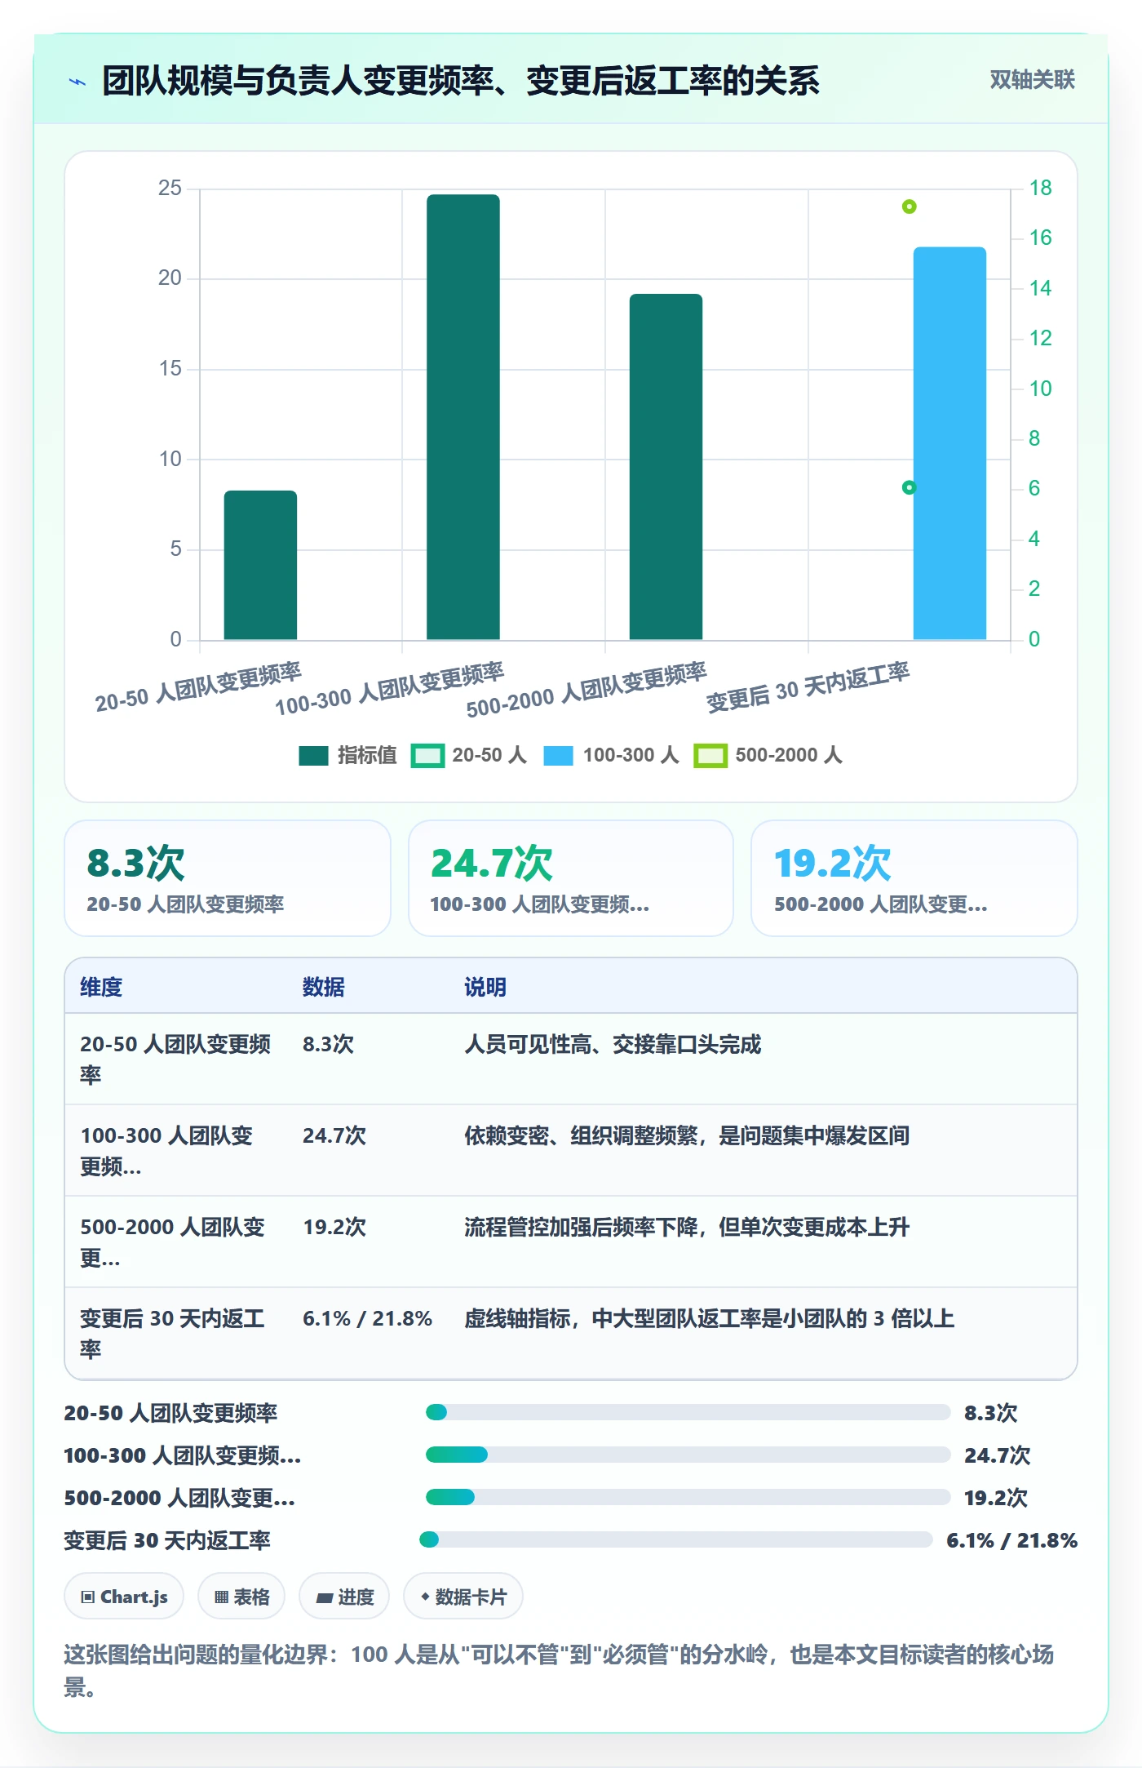
Task: Open the 24.7次 data card
Action: pyautogui.click(x=571, y=878)
